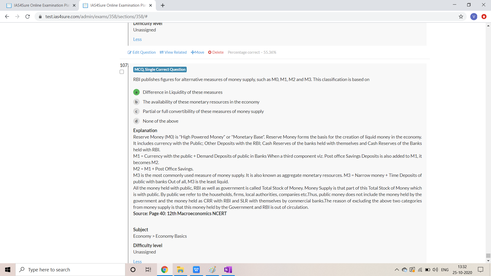This screenshot has height=276, width=491.
Task: Bookmark this page with star icon
Action: [461, 17]
